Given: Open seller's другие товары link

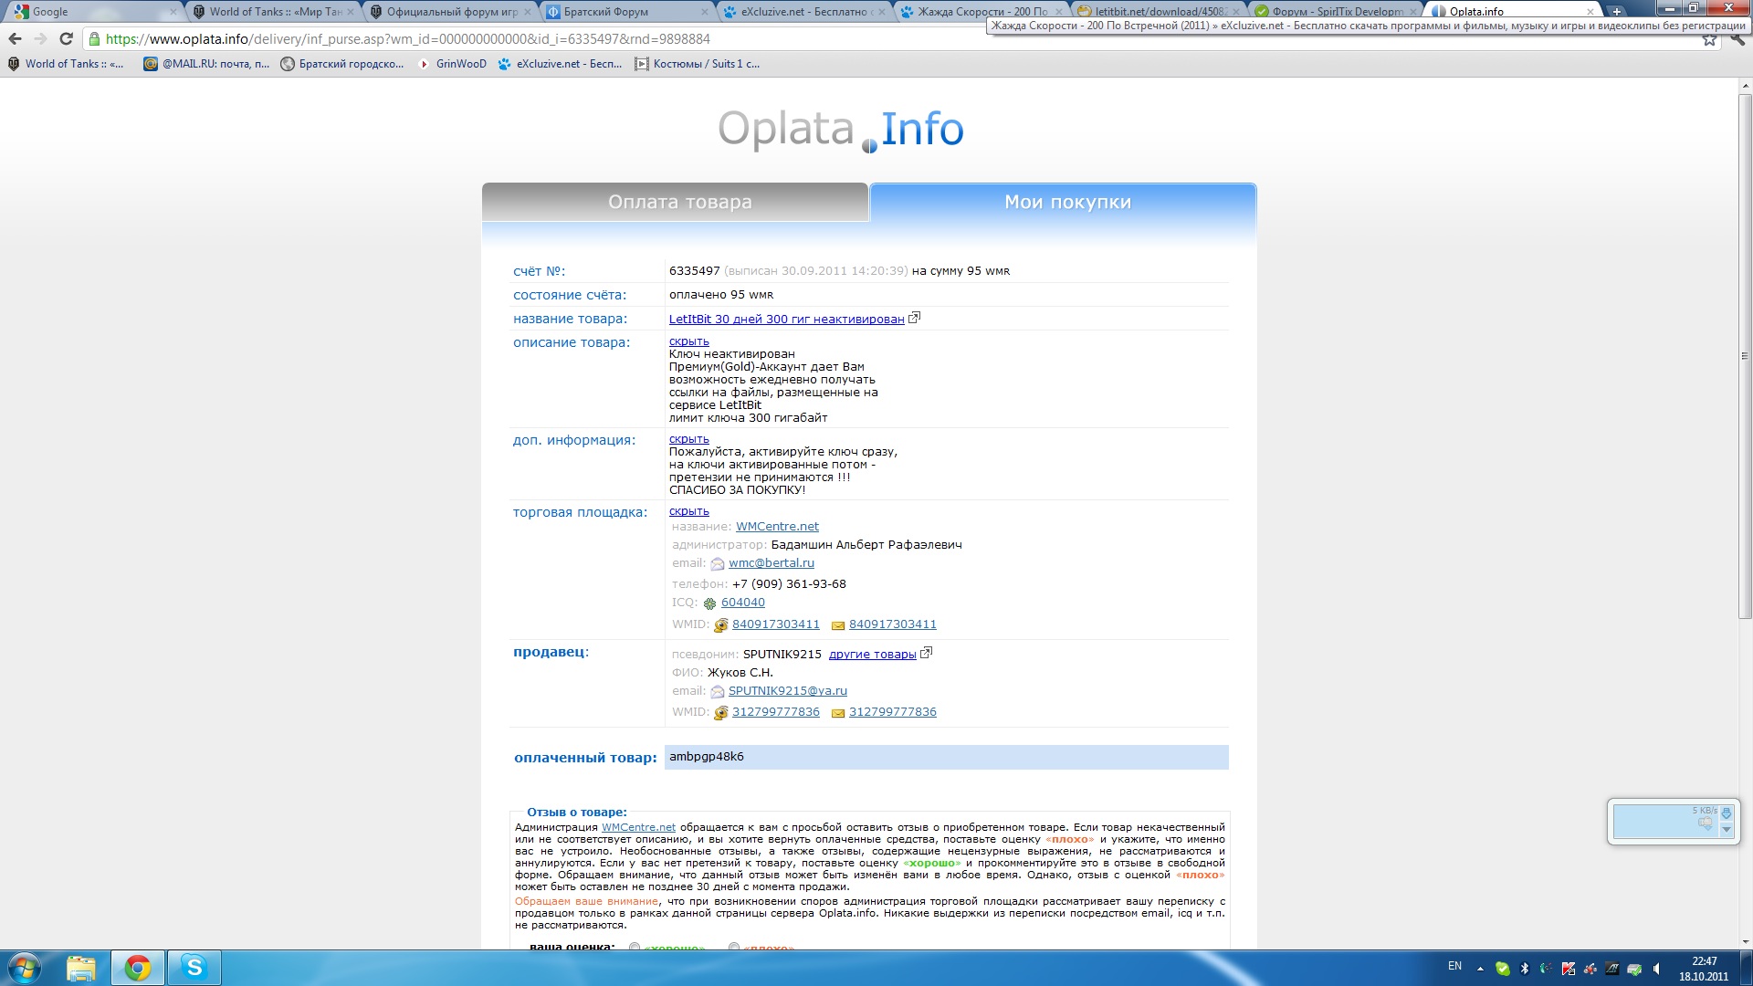Looking at the screenshot, I should pos(872,655).
